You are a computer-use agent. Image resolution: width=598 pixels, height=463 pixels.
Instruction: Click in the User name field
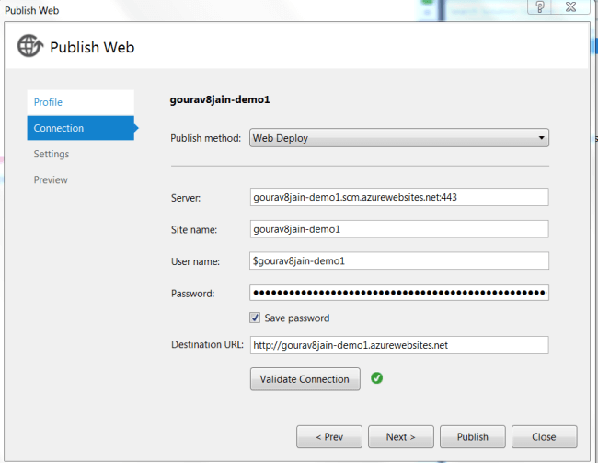tap(399, 260)
